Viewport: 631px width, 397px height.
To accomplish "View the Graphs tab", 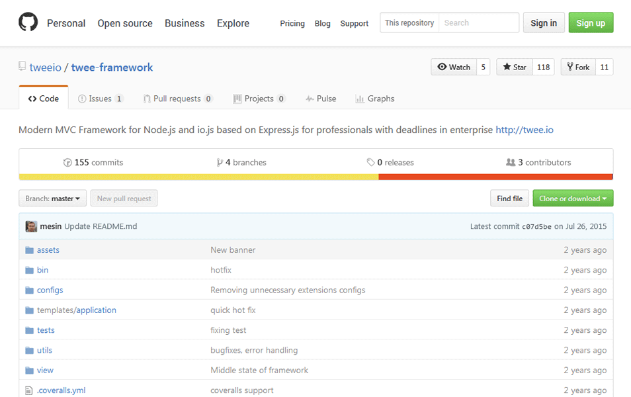I will point(375,99).
